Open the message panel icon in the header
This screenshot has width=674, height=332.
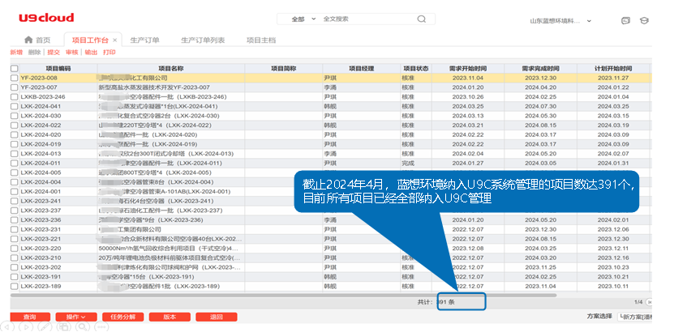point(625,20)
